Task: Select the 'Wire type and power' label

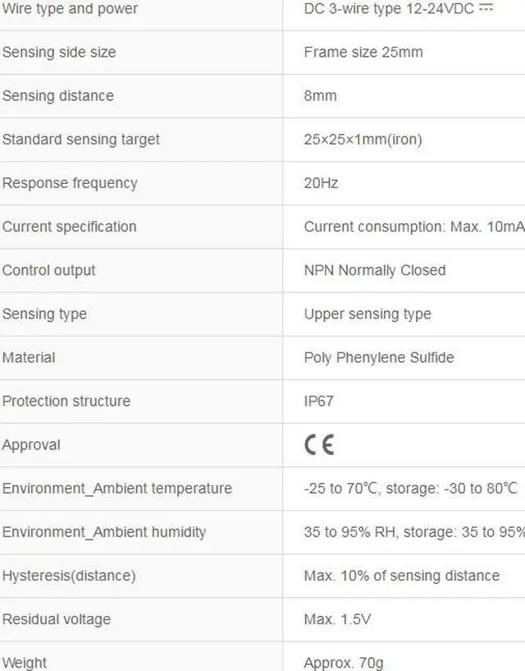Action: click(x=70, y=9)
